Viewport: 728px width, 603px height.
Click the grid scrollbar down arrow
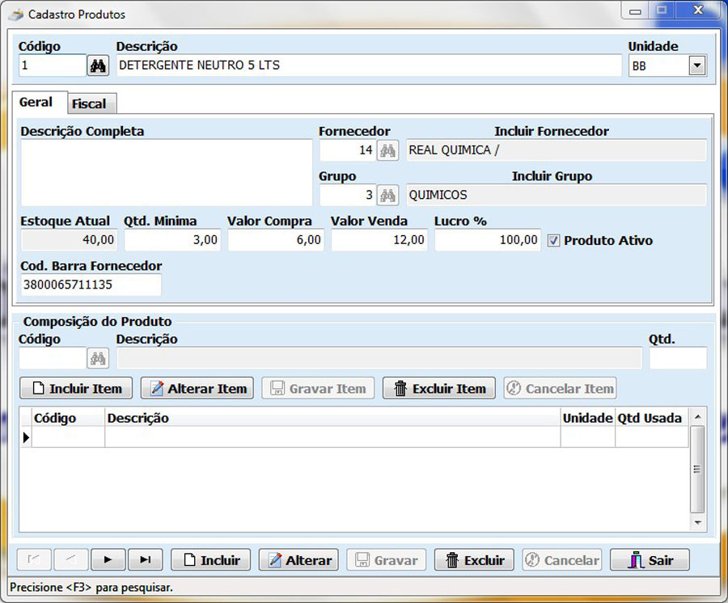click(x=697, y=522)
